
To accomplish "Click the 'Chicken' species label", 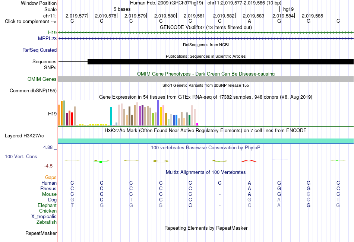I will point(48,211).
